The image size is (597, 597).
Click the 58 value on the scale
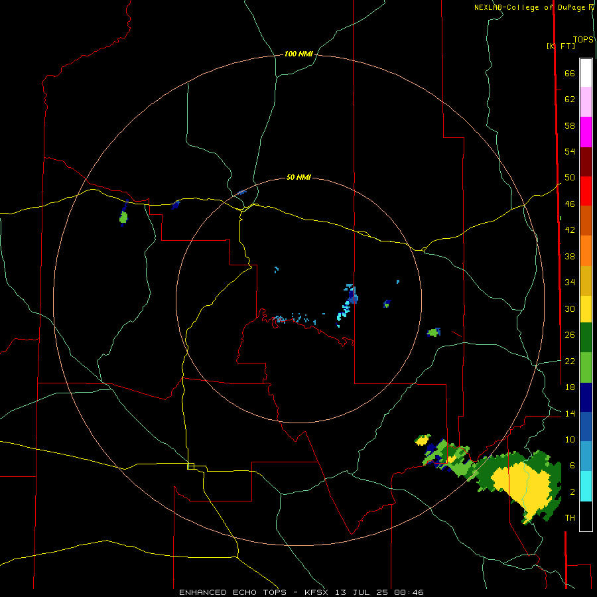pos(570,125)
